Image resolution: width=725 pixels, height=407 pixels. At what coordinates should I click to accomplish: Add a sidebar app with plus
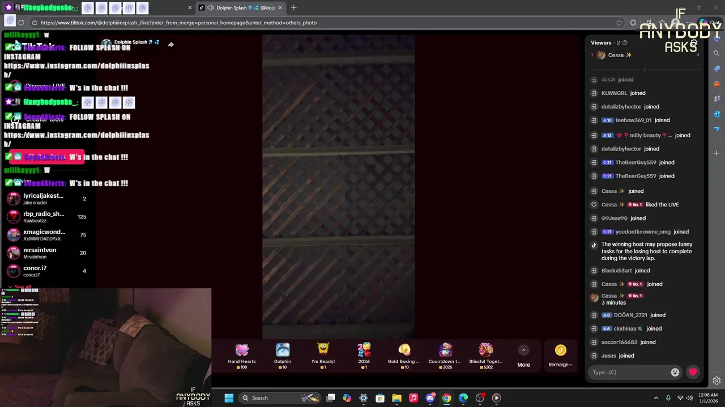tap(717, 153)
